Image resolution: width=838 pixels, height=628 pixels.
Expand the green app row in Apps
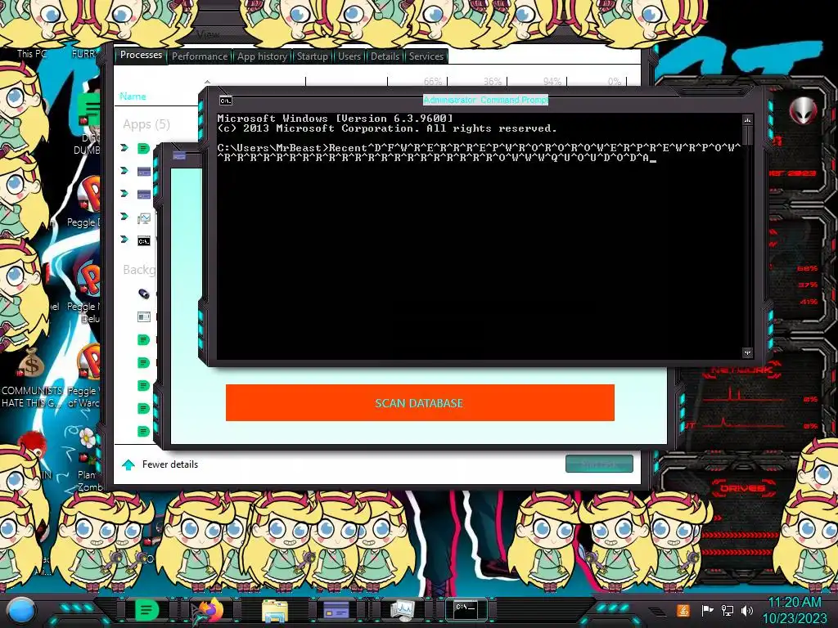(124, 148)
